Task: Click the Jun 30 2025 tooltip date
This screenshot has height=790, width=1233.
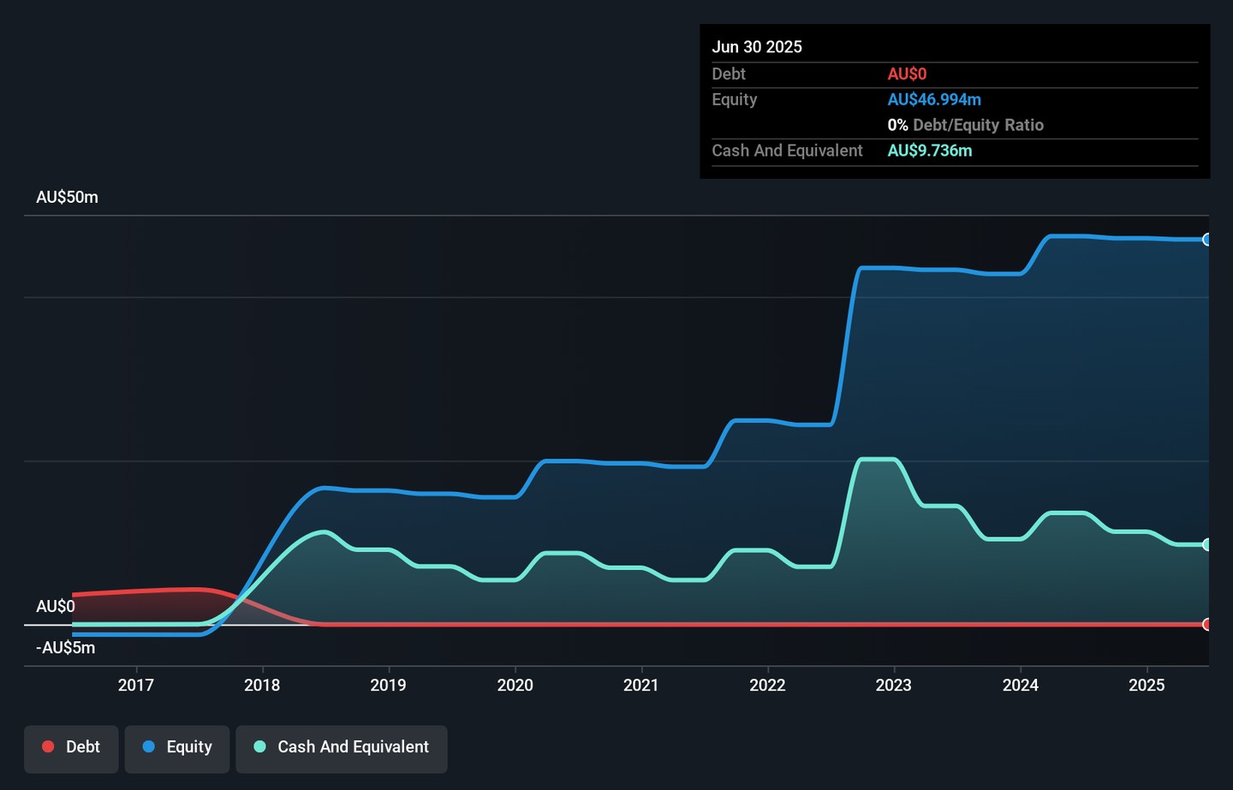Action: pos(757,47)
